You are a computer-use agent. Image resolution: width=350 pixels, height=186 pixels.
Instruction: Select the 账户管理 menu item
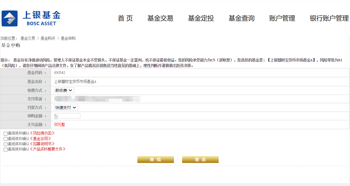[282, 18]
